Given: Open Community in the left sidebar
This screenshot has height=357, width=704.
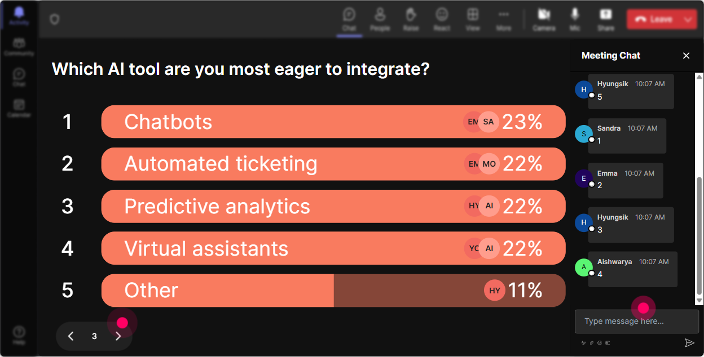Looking at the screenshot, I should [x=19, y=47].
